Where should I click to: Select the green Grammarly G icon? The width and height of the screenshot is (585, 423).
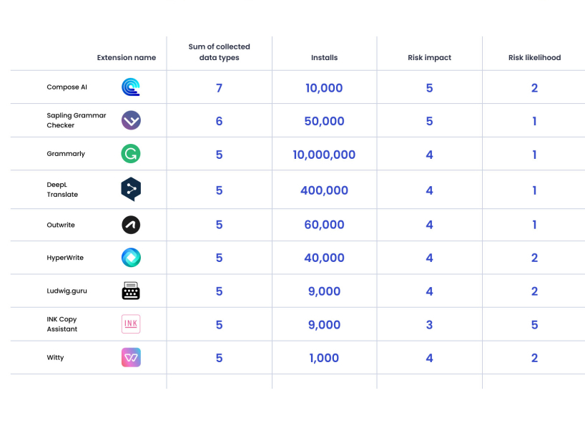coord(131,154)
